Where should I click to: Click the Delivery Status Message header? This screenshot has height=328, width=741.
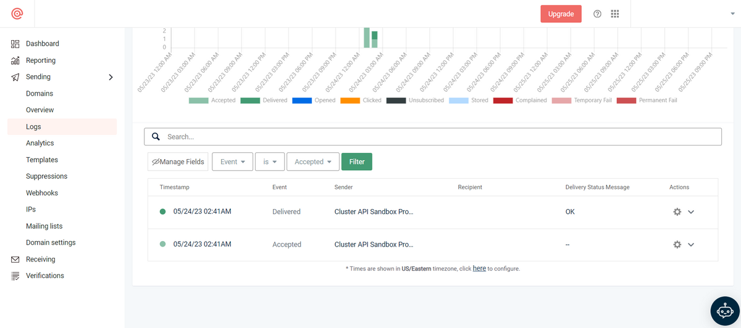(x=598, y=187)
